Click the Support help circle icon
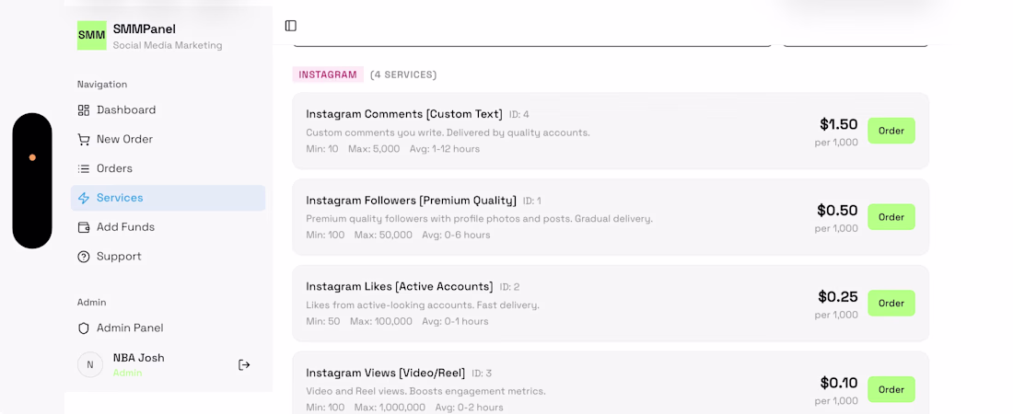The width and height of the screenshot is (1013, 414). (84, 257)
